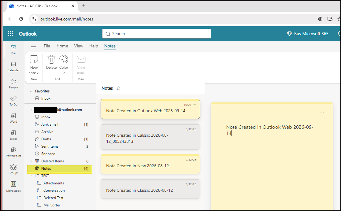The width and height of the screenshot is (341, 211).
Task: Open More apps in the app rail
Action: click(x=13, y=187)
